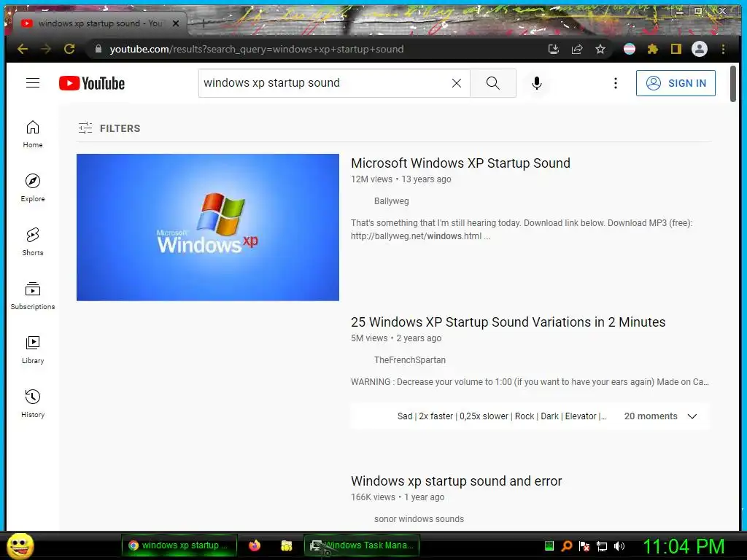The height and width of the screenshot is (560, 747).
Task: Open the Chrome three-dot menu
Action: (x=723, y=49)
